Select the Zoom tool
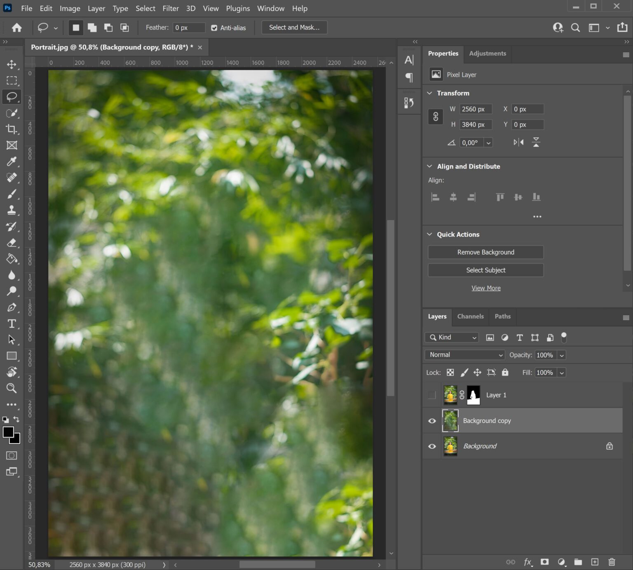Viewport: 633px width, 570px height. click(12, 388)
